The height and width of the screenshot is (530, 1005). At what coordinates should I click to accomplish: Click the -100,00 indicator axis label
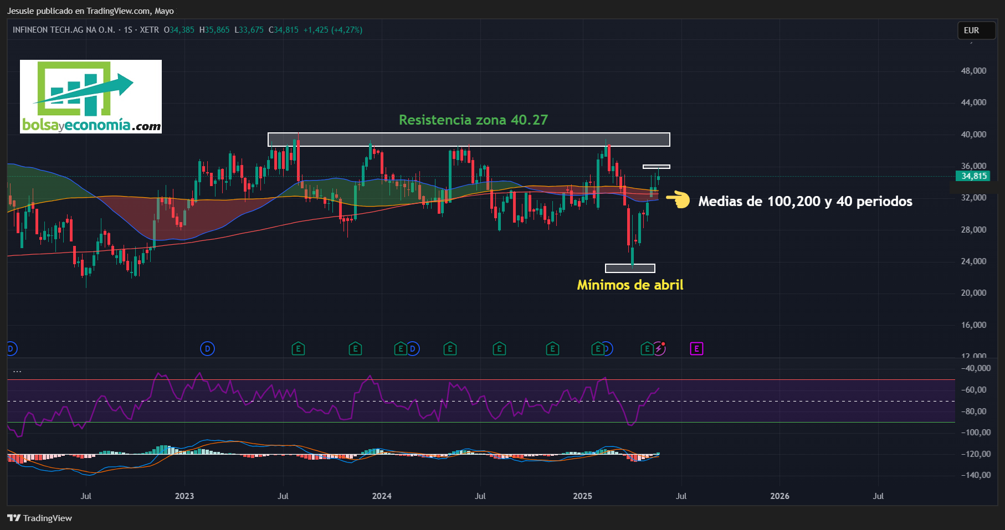point(976,433)
